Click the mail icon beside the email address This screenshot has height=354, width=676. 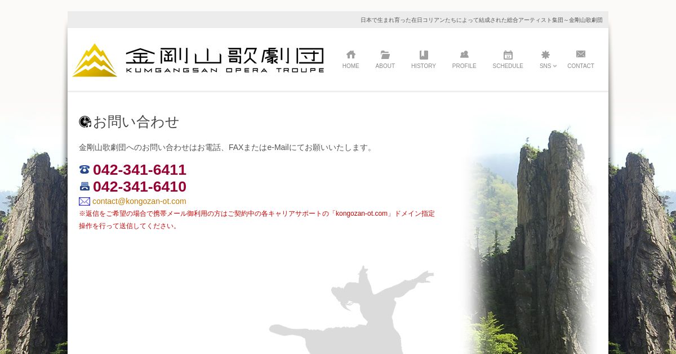coord(84,201)
